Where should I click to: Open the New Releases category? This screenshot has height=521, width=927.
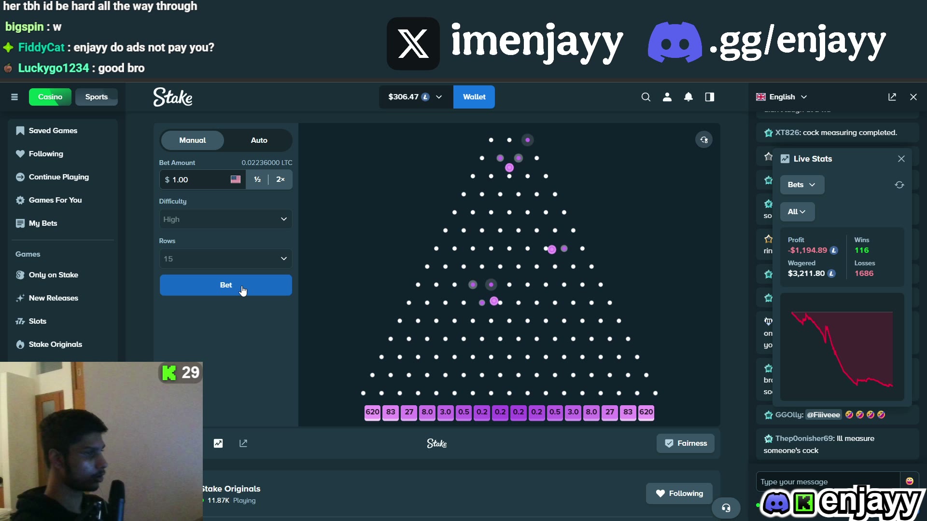[x=62, y=298]
